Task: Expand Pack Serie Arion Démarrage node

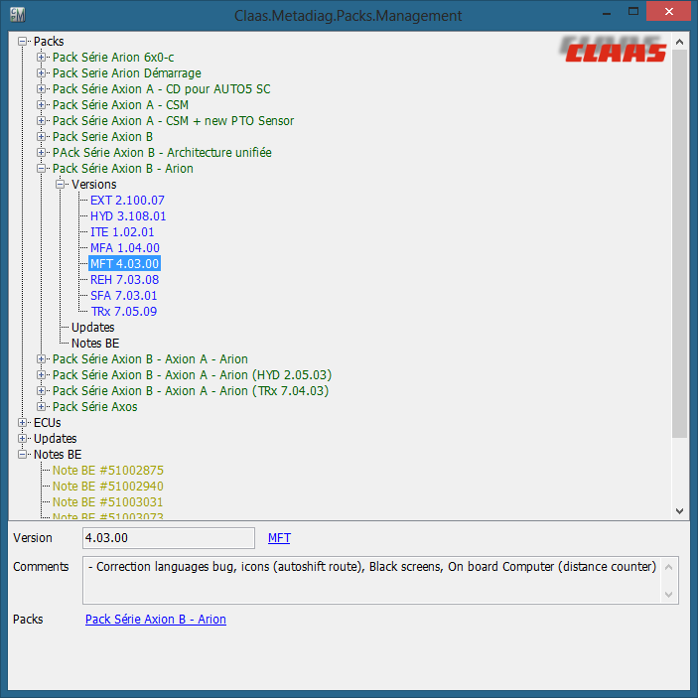Action: point(41,73)
